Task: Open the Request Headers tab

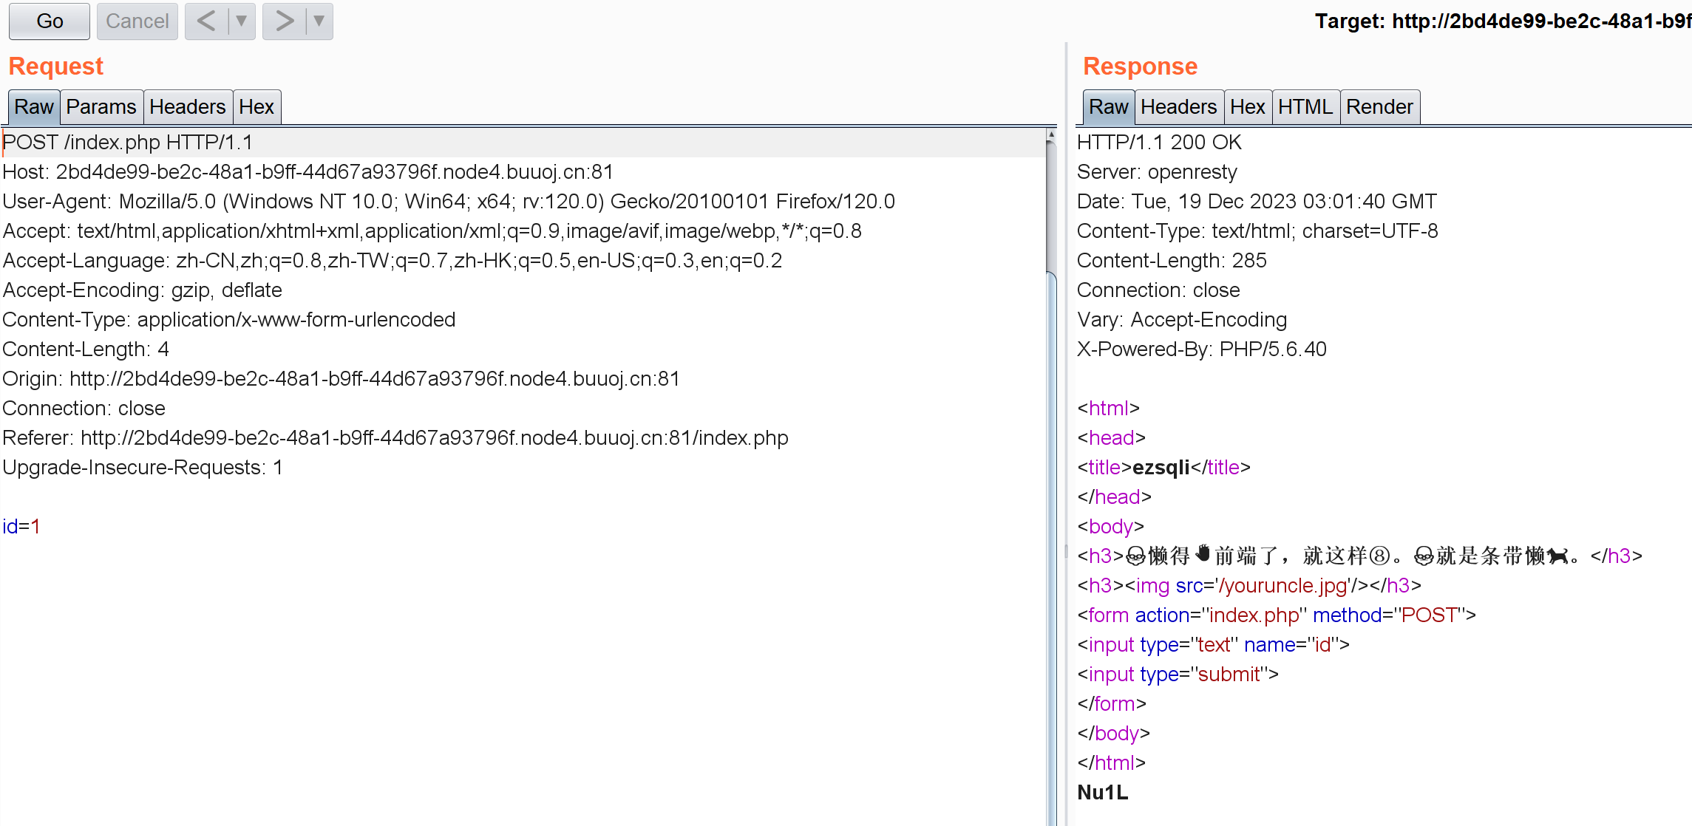Action: pyautogui.click(x=188, y=107)
